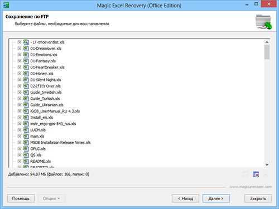Click the file icon beside MSDE Installation Release Notes.xls
The height and width of the screenshot is (209, 279).
coord(26,142)
